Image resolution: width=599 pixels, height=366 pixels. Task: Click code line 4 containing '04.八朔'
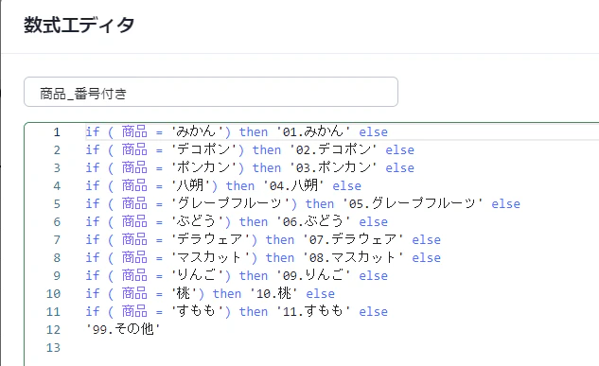(x=223, y=186)
